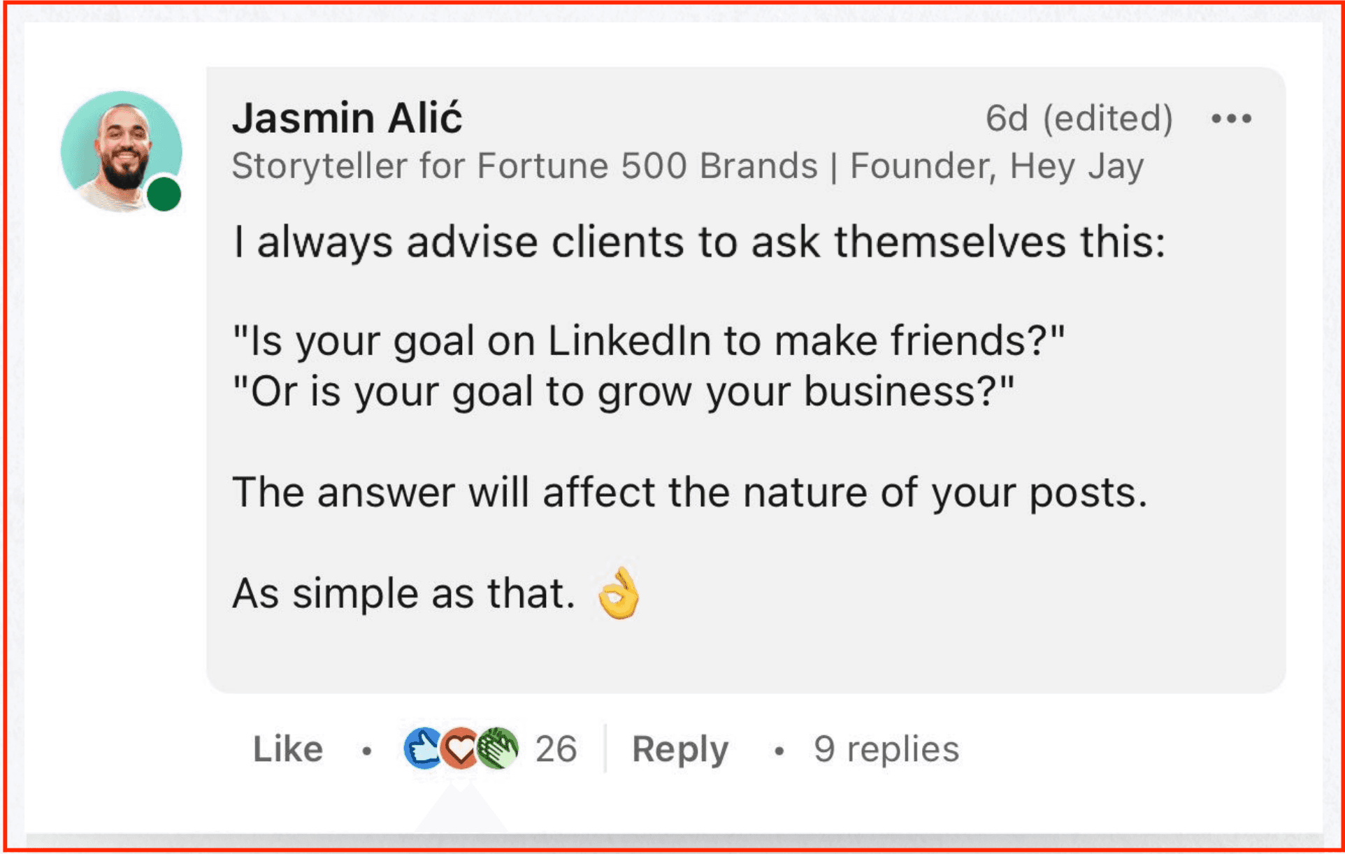Click the green clapping hands reaction icon
This screenshot has width=1345, height=854.
tap(498, 748)
